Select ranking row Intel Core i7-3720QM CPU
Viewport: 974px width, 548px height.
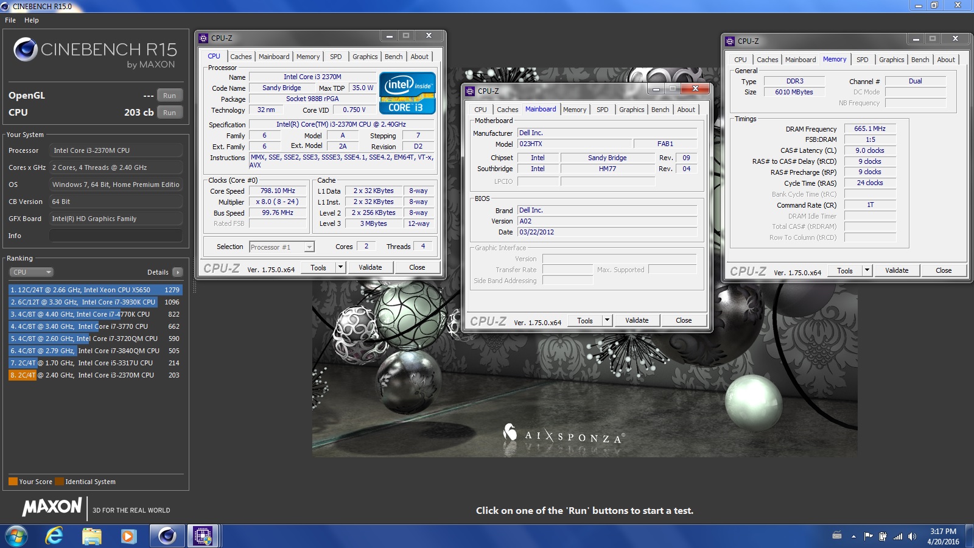click(x=96, y=339)
